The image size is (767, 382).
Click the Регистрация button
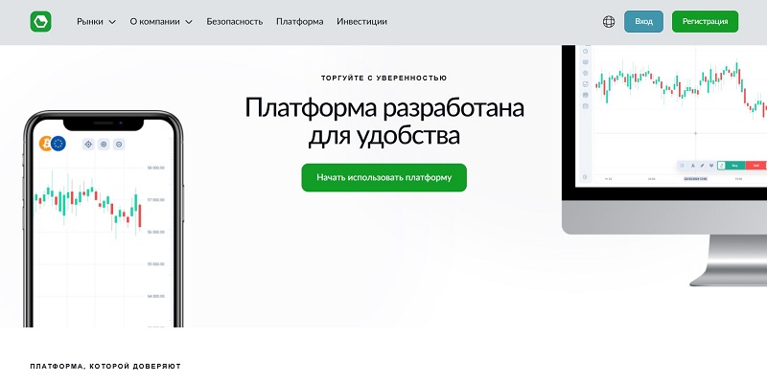(x=705, y=21)
